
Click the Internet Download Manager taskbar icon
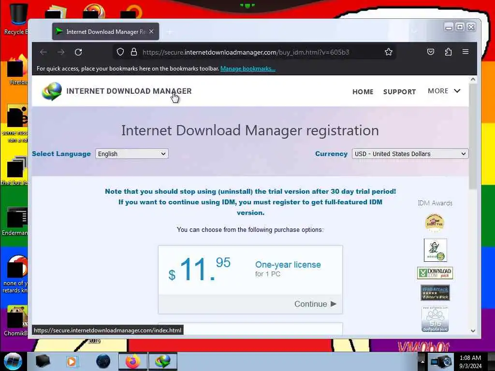(x=162, y=361)
